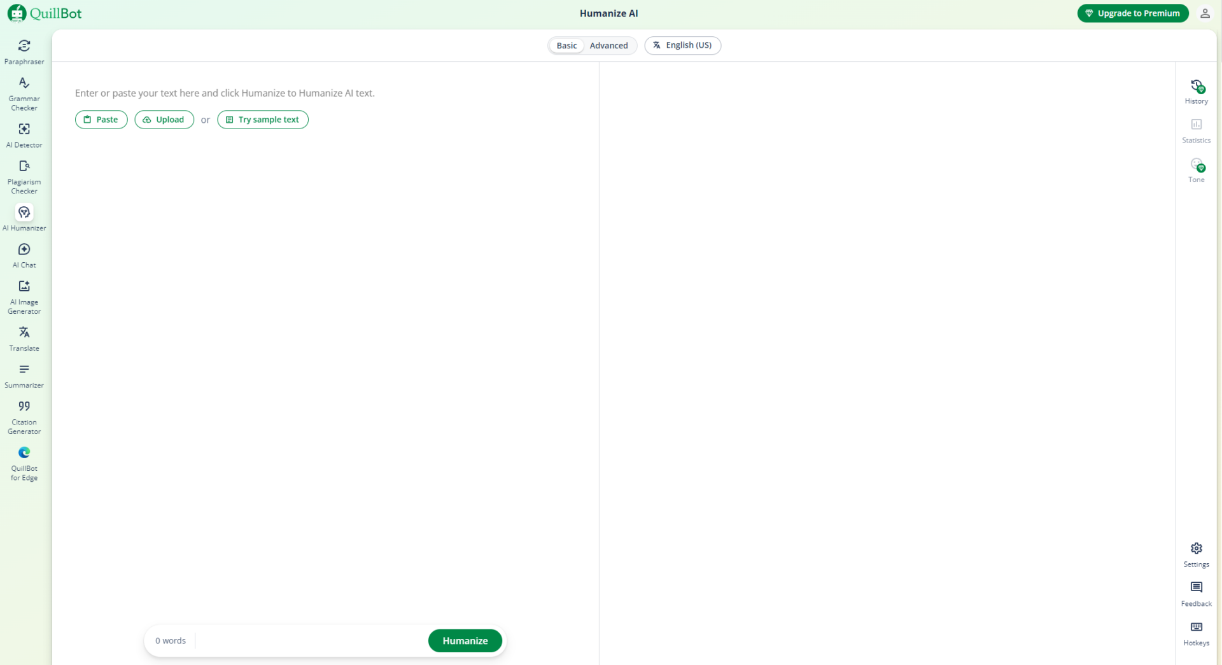
Task: Open the Grammar Checker tool
Action: tap(24, 93)
